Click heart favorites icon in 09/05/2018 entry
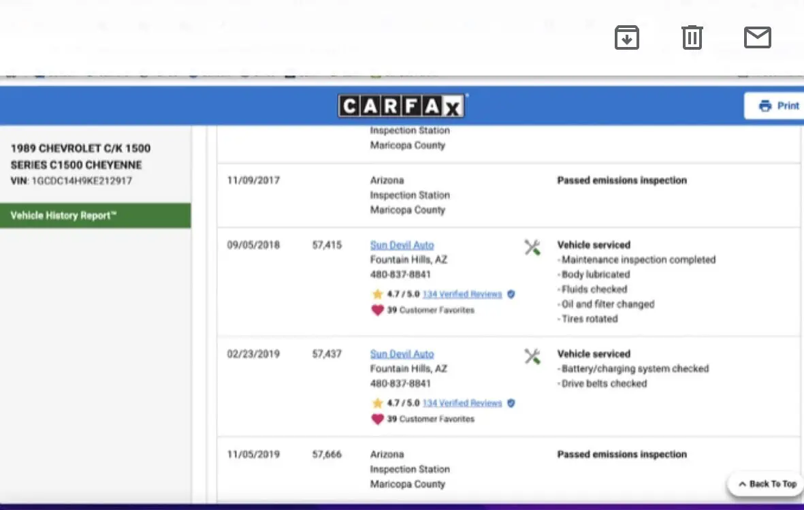This screenshot has width=804, height=510. (x=377, y=310)
